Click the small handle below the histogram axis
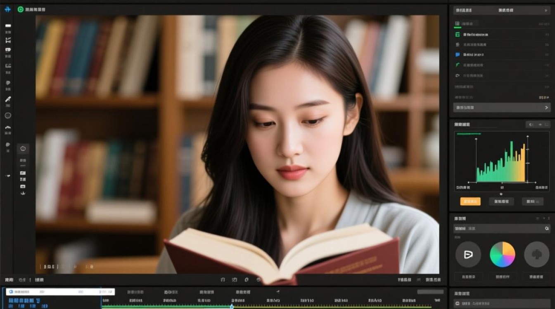The width and height of the screenshot is (555, 309). (x=501, y=193)
